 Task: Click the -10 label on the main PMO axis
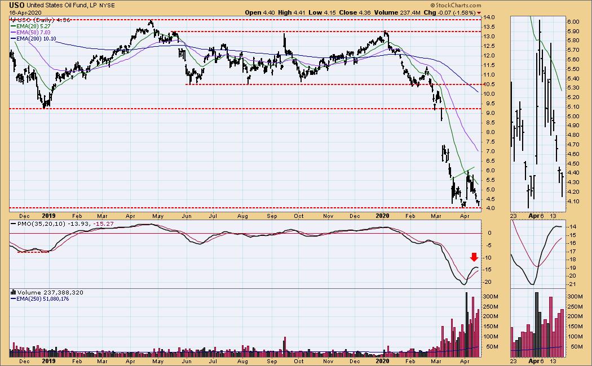(x=489, y=258)
